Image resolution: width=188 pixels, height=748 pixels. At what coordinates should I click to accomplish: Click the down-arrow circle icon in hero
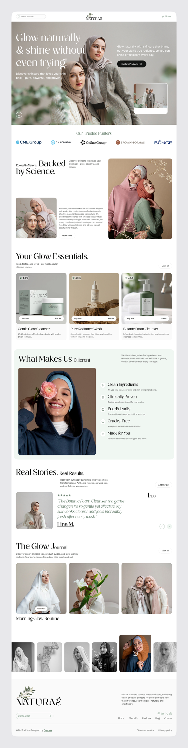click(19, 115)
